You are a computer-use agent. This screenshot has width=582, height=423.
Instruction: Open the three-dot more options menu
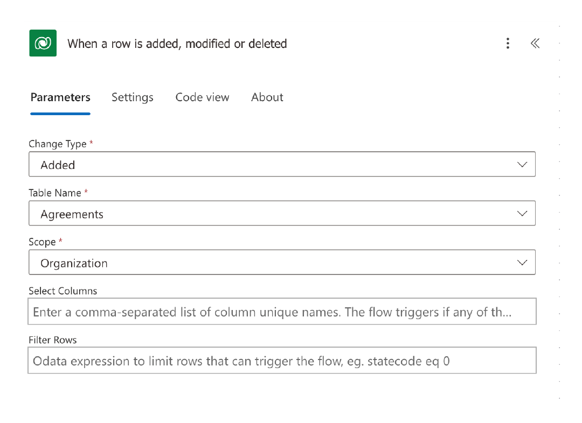508,44
